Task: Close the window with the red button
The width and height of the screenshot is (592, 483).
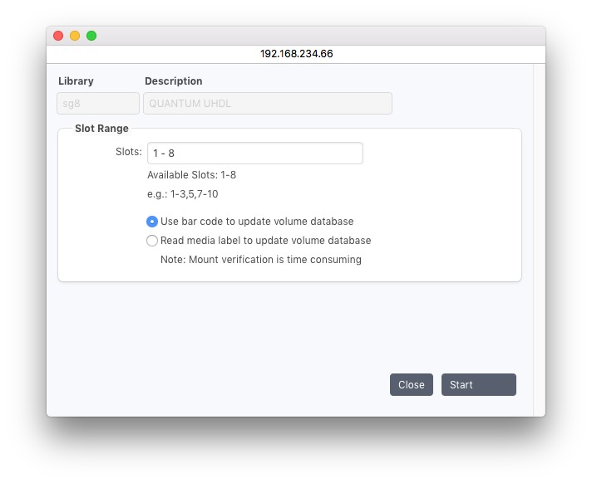Action: [58, 36]
